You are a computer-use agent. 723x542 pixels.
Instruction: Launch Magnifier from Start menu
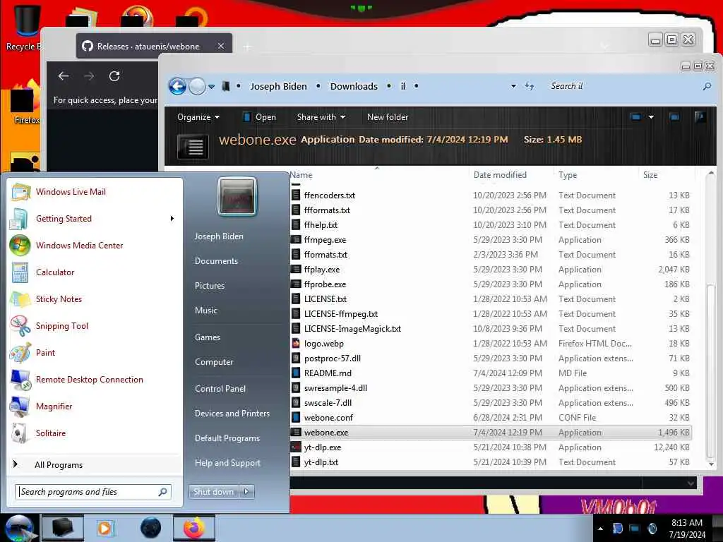click(x=54, y=406)
